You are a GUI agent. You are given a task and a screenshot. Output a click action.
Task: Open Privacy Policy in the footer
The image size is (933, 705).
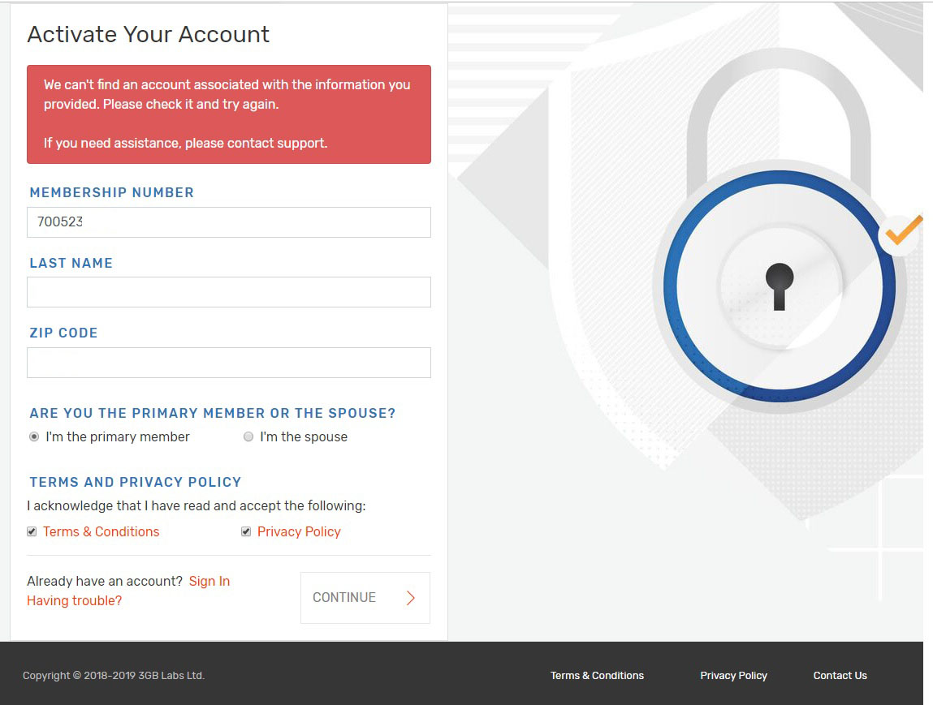(733, 675)
